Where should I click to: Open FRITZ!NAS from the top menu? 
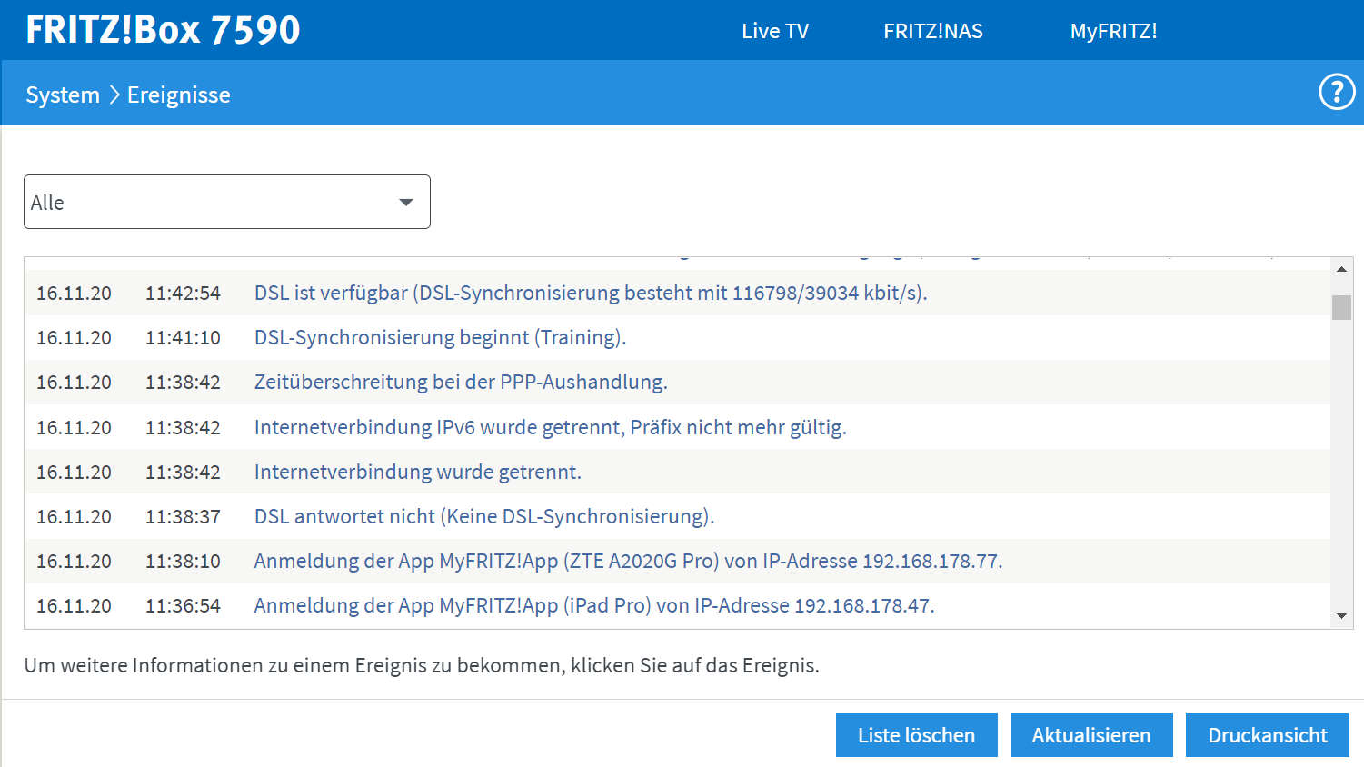[933, 30]
